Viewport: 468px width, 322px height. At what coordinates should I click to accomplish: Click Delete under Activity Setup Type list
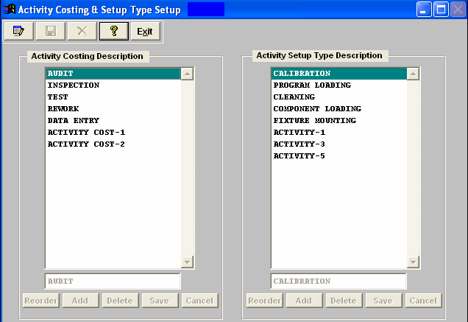(344, 301)
